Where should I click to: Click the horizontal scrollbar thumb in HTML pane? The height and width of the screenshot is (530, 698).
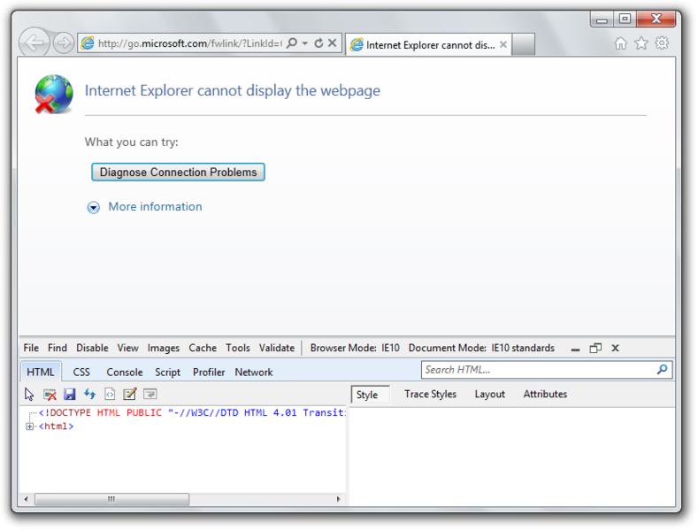[111, 499]
